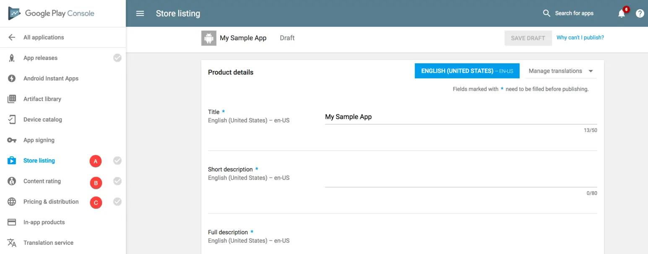Select the English (United States) language tab
Viewport: 648px width, 254px height.
coord(467,71)
